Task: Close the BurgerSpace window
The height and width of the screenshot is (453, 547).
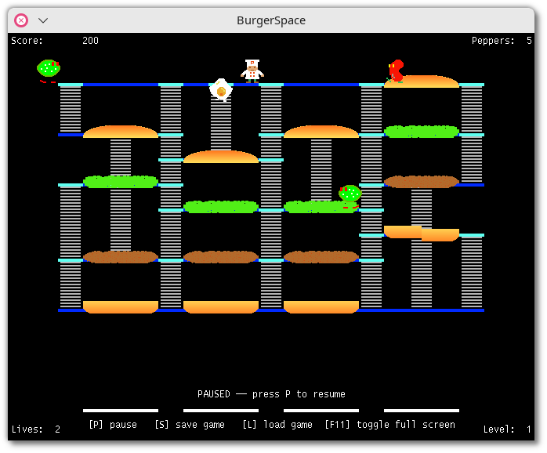Action: tap(21, 20)
